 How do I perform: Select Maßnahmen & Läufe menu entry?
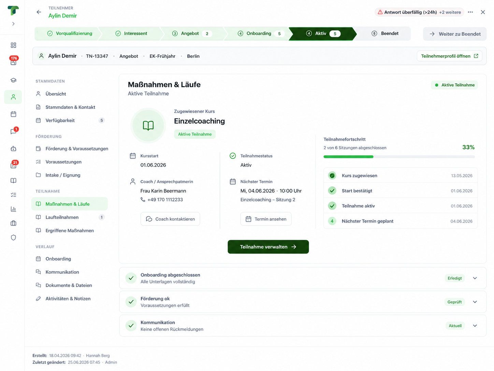click(x=70, y=204)
